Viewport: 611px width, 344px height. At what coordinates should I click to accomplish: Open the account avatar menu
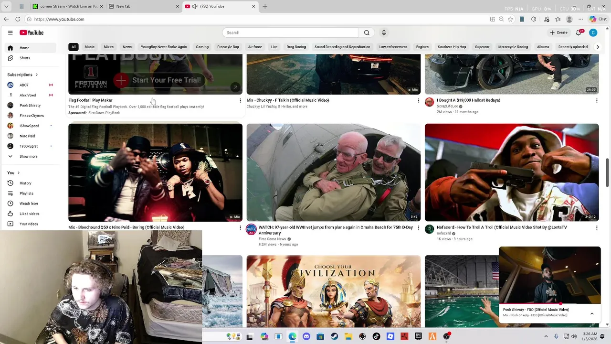pyautogui.click(x=593, y=32)
